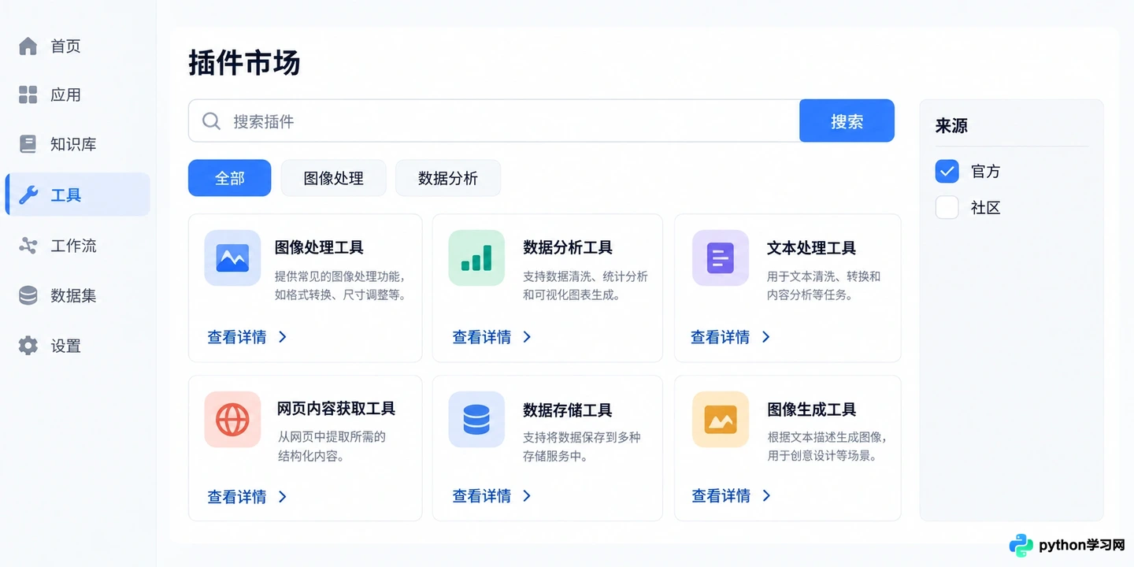The image size is (1134, 567).
Task: Open 查看详情 link for 网页内容获取工具
Action: 237,497
